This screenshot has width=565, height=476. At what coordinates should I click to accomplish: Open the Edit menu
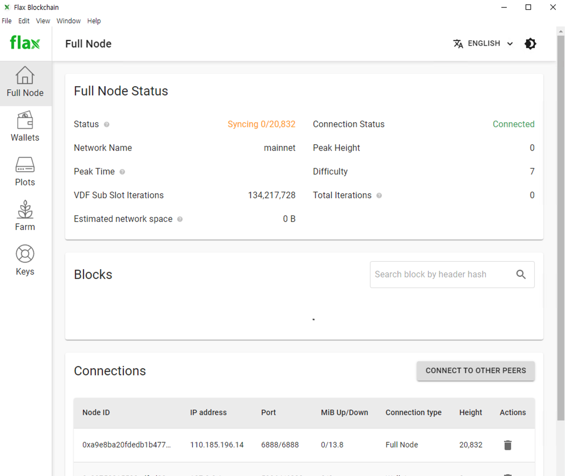pyautogui.click(x=24, y=21)
